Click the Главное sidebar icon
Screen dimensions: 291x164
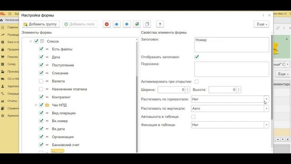(3, 27)
